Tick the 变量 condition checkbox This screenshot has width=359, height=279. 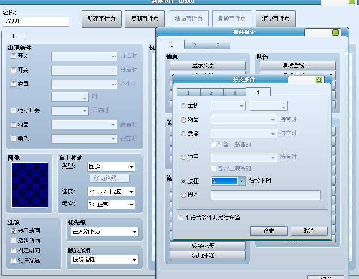pyautogui.click(x=13, y=84)
